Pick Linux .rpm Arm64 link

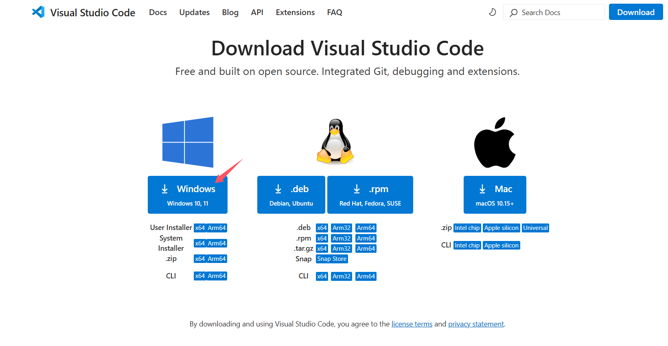366,239
